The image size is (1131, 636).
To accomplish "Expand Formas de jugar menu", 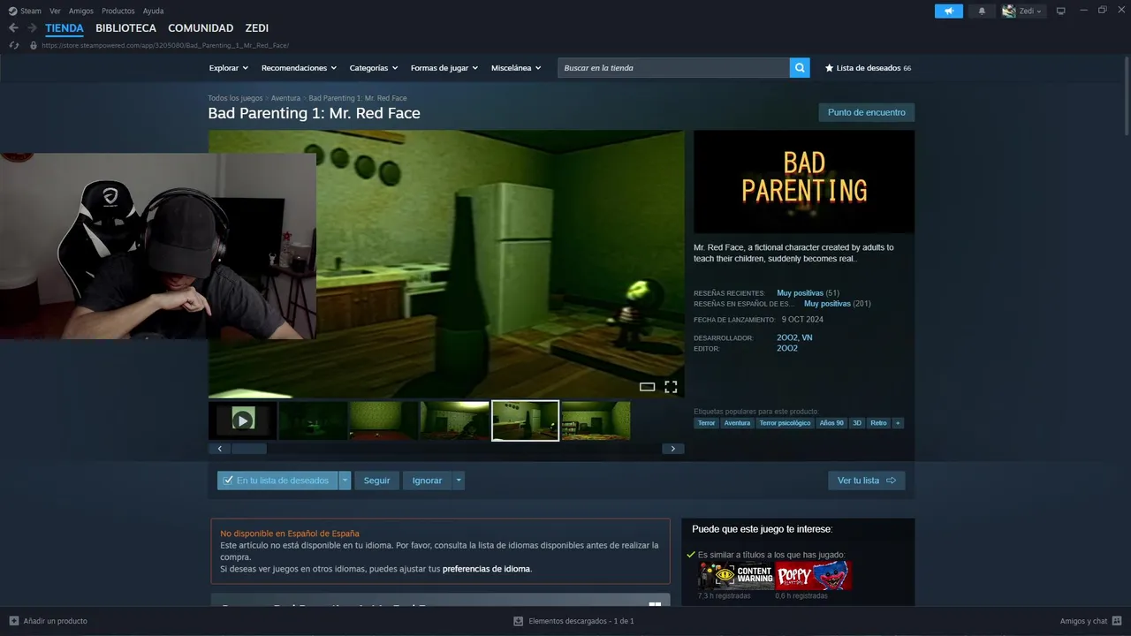I will coord(444,68).
